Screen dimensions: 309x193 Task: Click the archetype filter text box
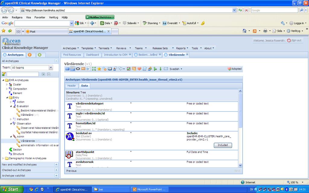pos(23,74)
